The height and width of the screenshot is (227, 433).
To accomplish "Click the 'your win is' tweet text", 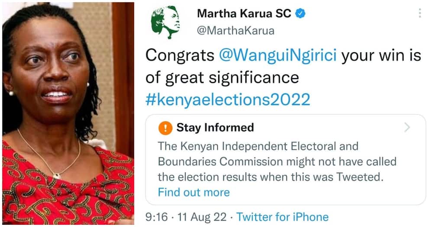I will 381,55.
